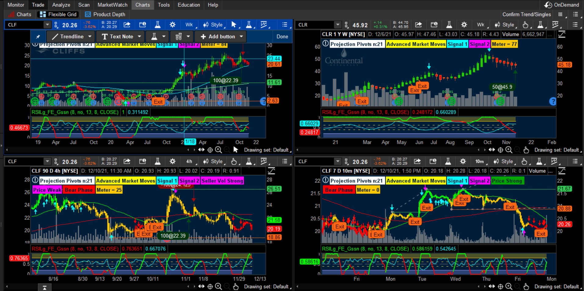Screen dimensions: 584x291
Task: Click Price Strong label on 10m chart
Action: tap(507, 181)
